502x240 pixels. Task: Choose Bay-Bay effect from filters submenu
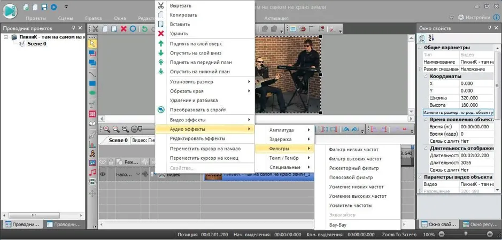pos(358,225)
